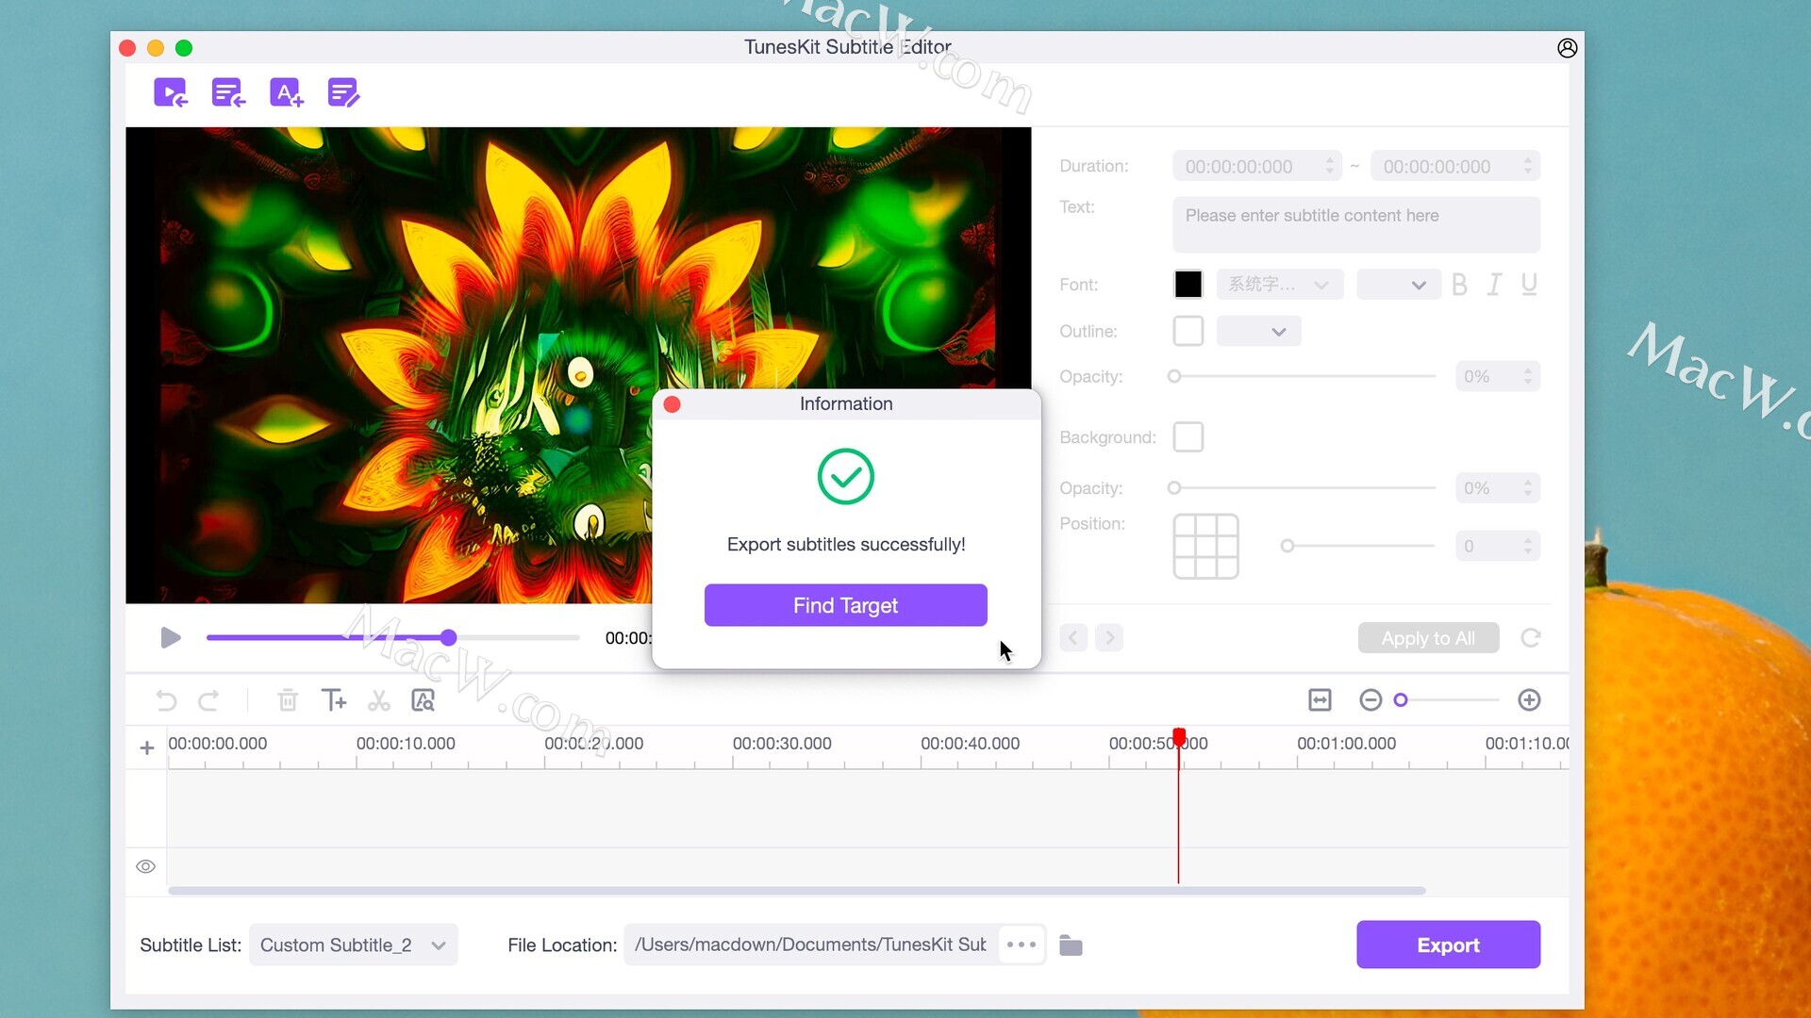
Task: Click the zoom out minus icon
Action: click(x=1371, y=699)
